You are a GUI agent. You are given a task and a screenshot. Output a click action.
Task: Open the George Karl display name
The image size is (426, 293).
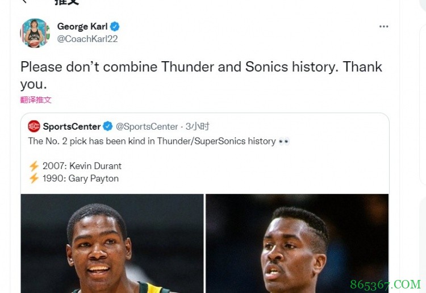coord(82,27)
